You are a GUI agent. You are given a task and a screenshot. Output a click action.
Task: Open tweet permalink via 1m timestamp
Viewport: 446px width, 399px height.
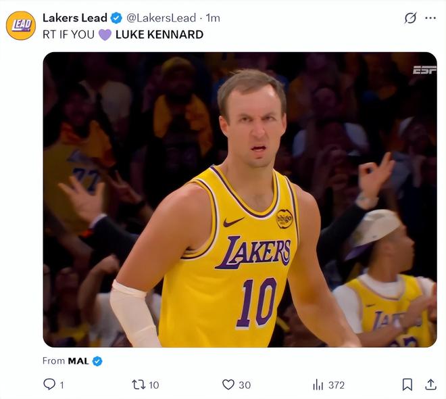pos(213,18)
